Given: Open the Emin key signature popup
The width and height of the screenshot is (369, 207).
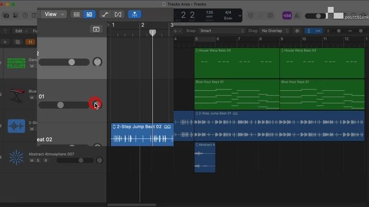Looking at the screenshot, I should pos(228,18).
